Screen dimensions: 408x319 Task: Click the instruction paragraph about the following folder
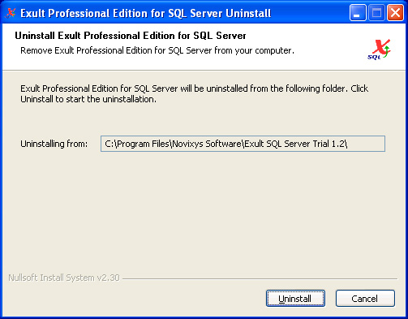pyautogui.click(x=194, y=93)
